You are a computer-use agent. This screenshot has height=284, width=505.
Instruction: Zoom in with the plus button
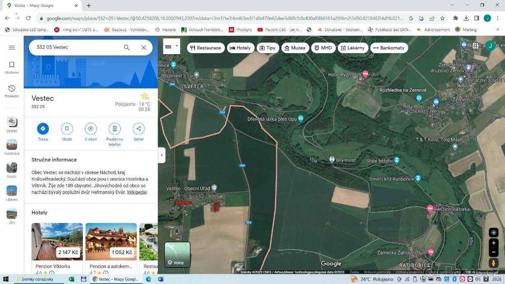(494, 243)
